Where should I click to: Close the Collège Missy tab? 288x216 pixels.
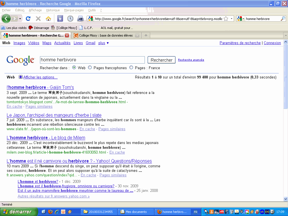(137, 35)
